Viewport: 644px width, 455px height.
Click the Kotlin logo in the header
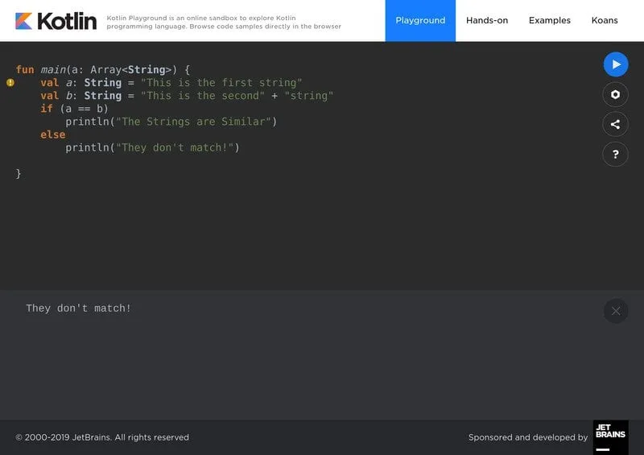coord(56,21)
